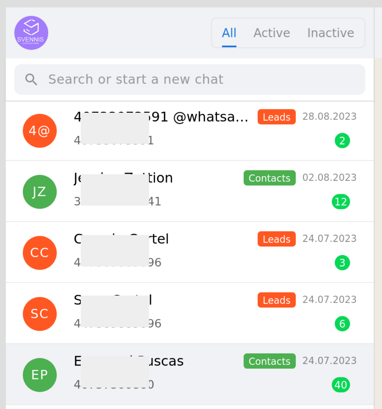Click unread badge showing 6
This screenshot has height=409, width=382.
[342, 324]
